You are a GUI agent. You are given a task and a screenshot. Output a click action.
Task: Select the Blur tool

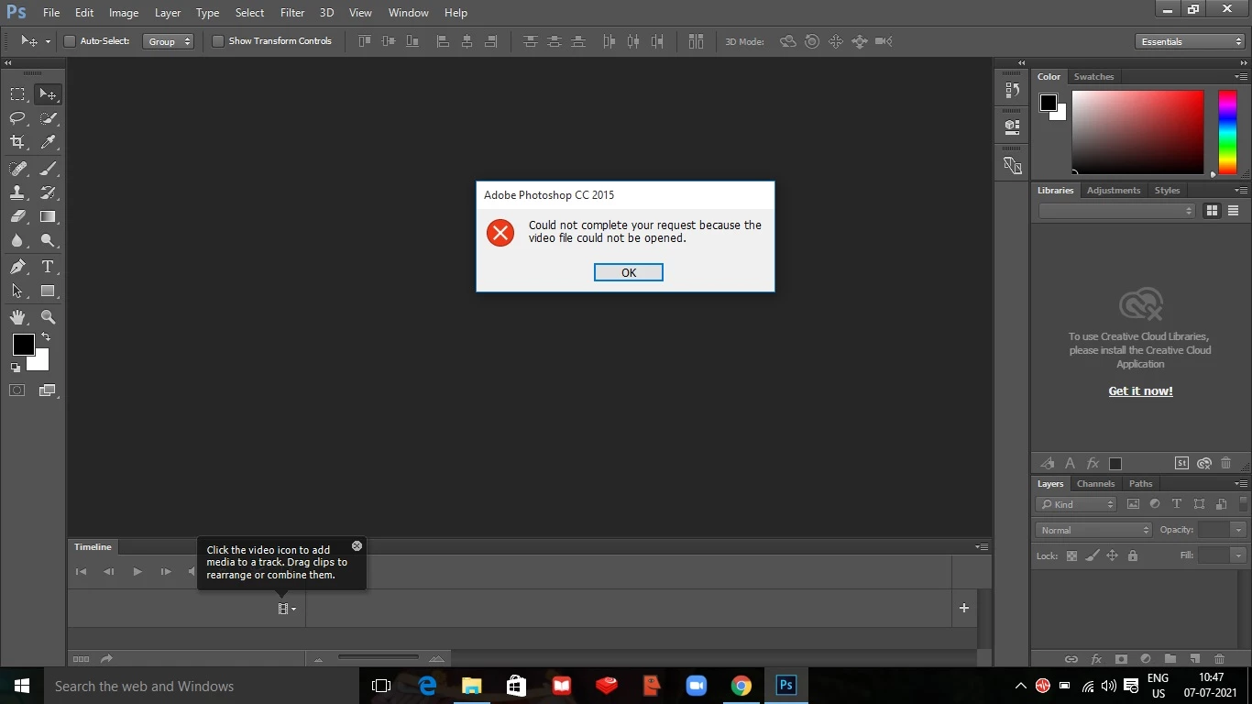(x=17, y=241)
